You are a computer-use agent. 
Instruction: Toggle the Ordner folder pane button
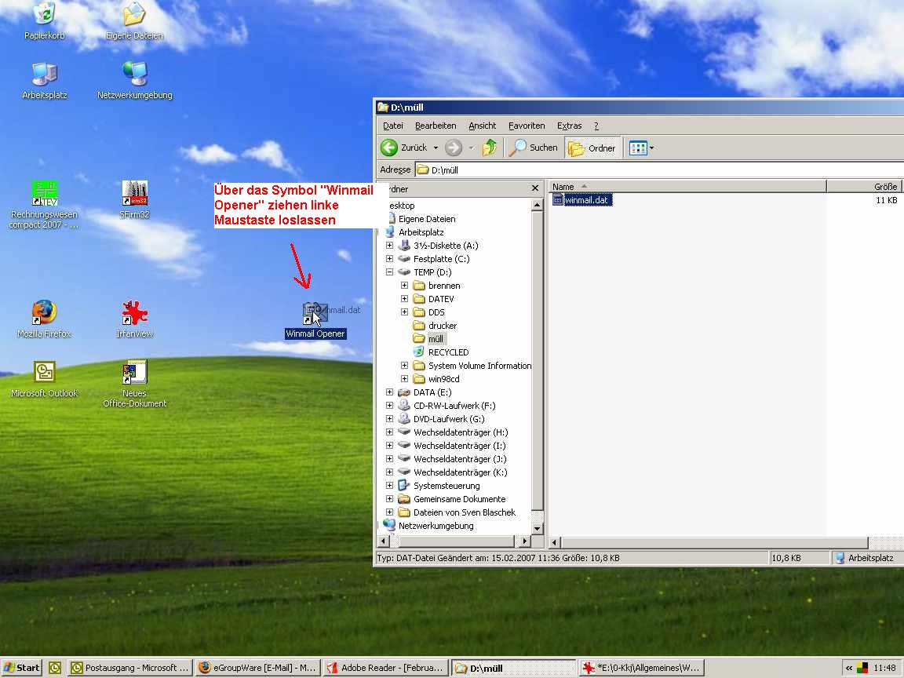click(x=592, y=148)
